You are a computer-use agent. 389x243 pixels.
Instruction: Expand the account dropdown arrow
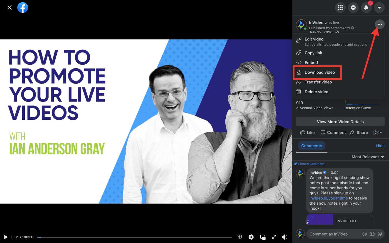point(379,7)
